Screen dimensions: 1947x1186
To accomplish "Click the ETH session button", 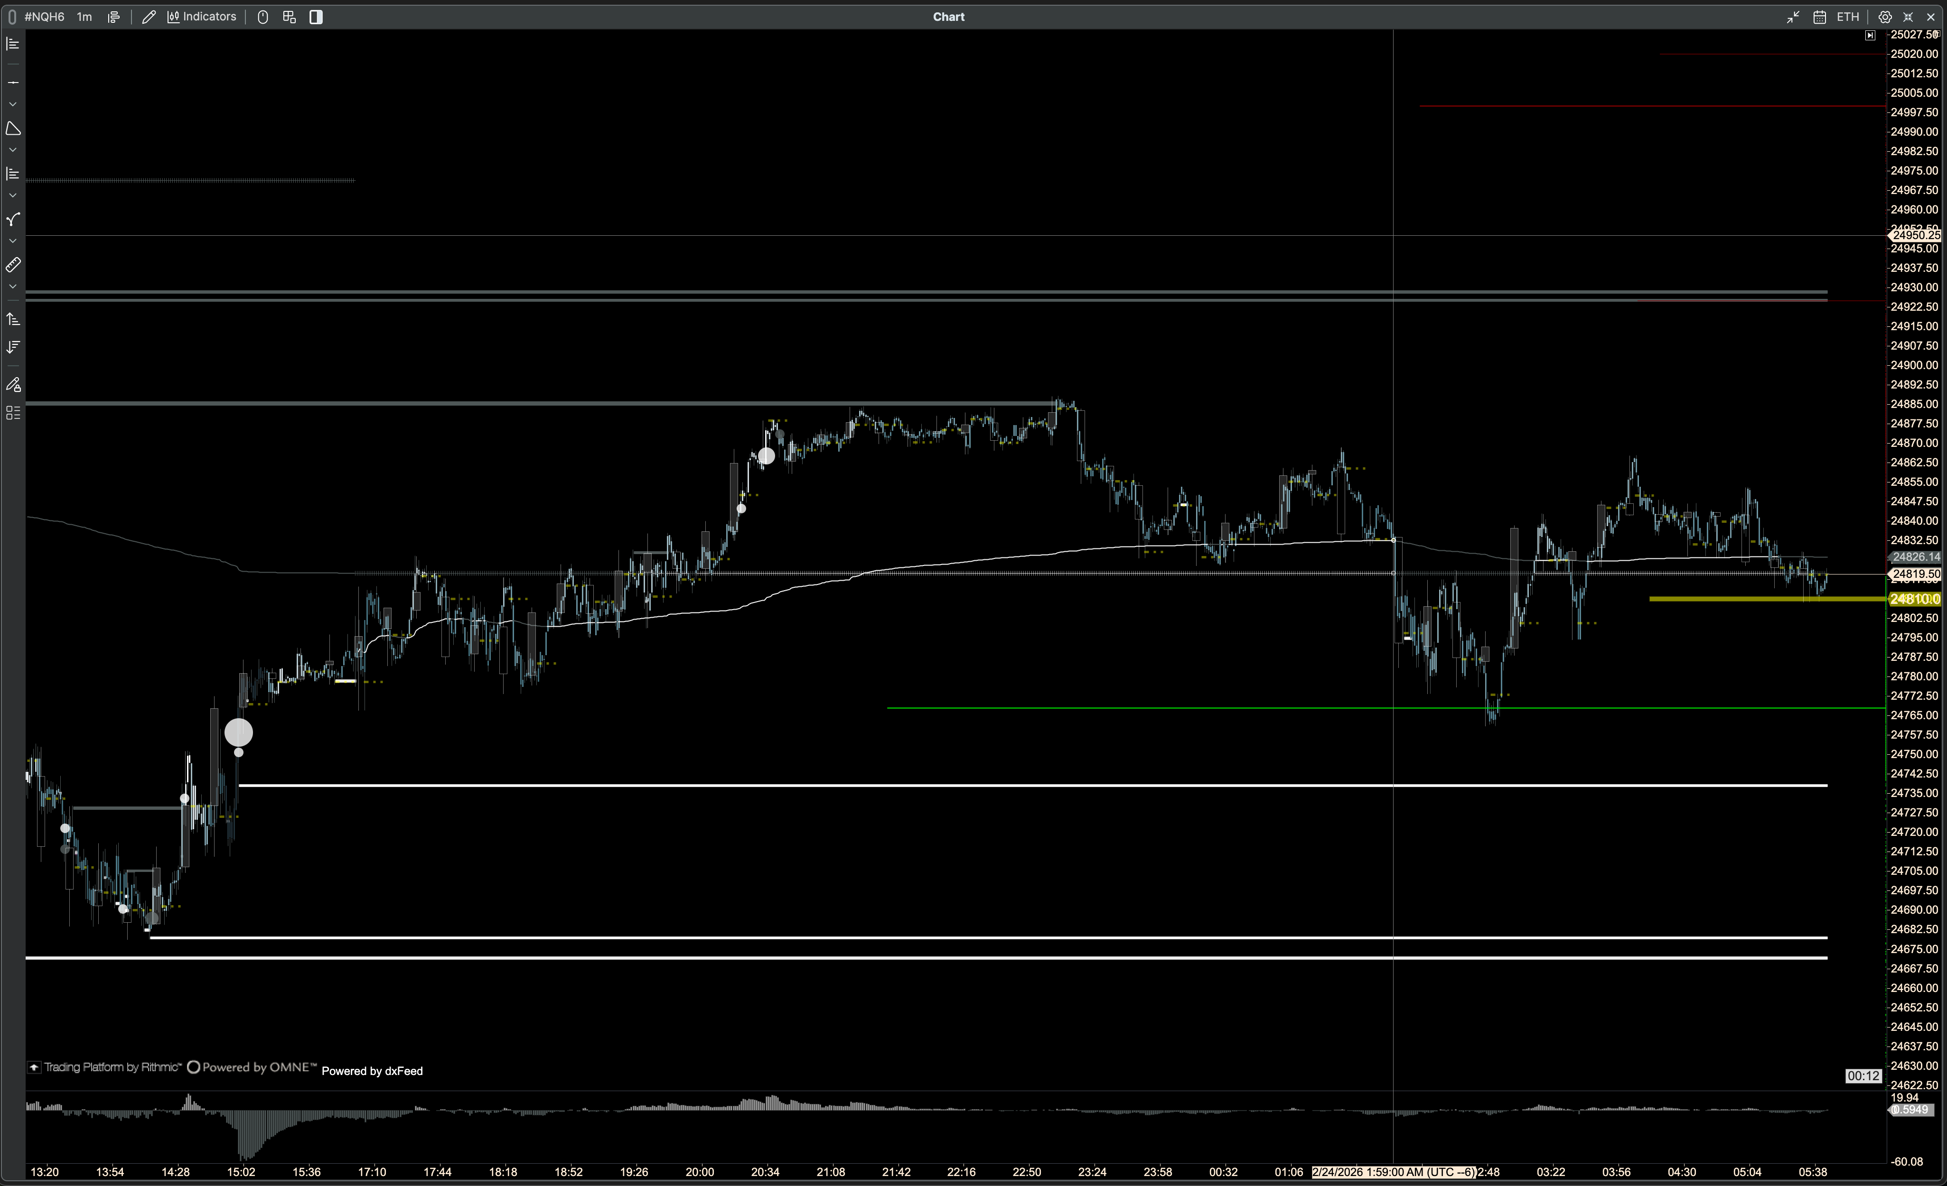I will coord(1847,17).
